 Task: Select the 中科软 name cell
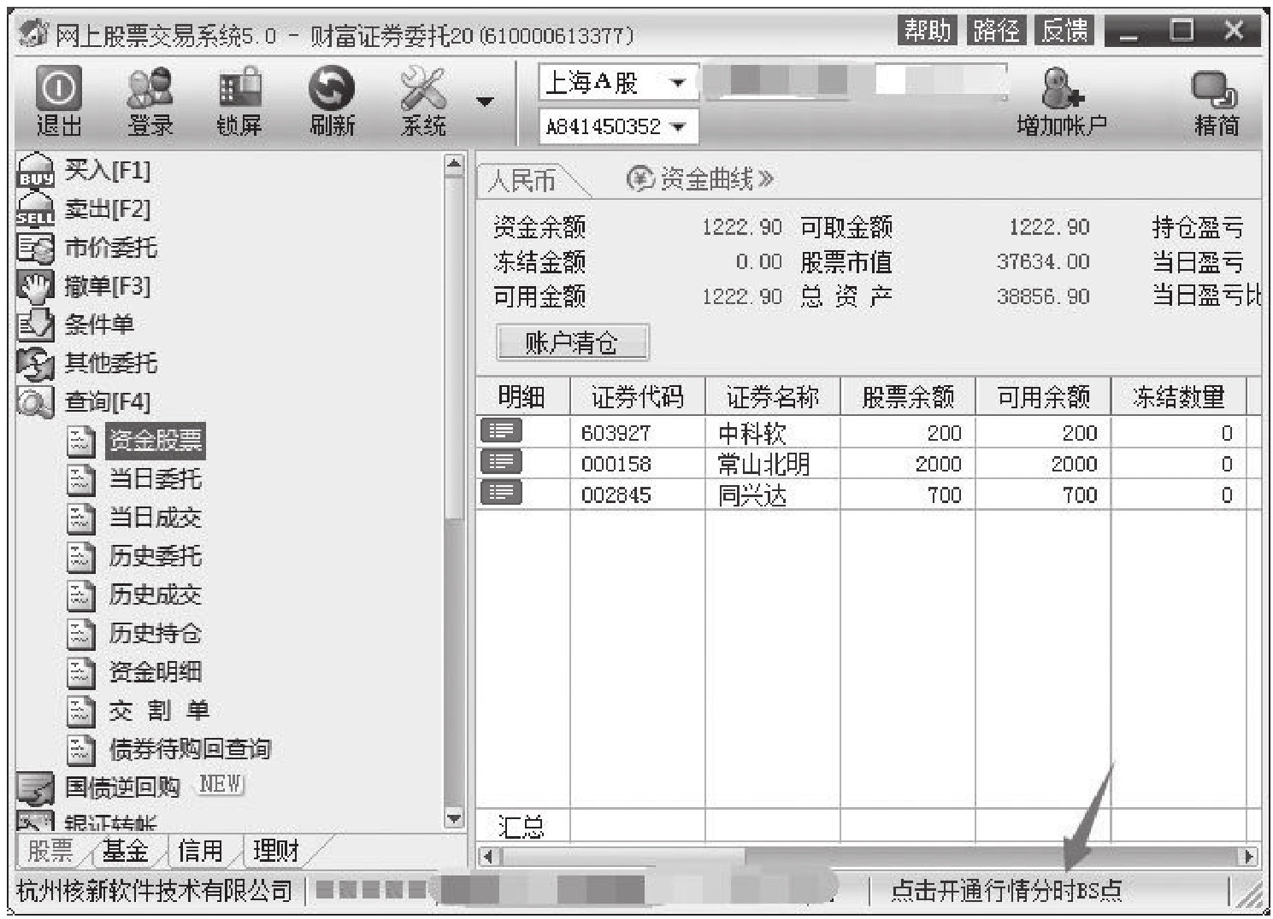(x=772, y=433)
